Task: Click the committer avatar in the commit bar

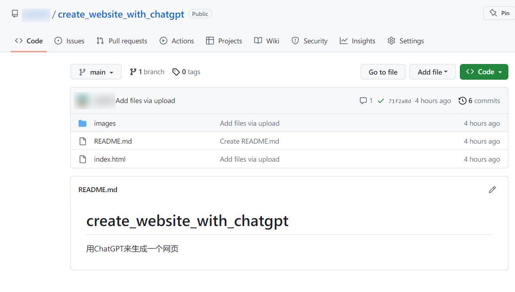Action: [x=82, y=101]
